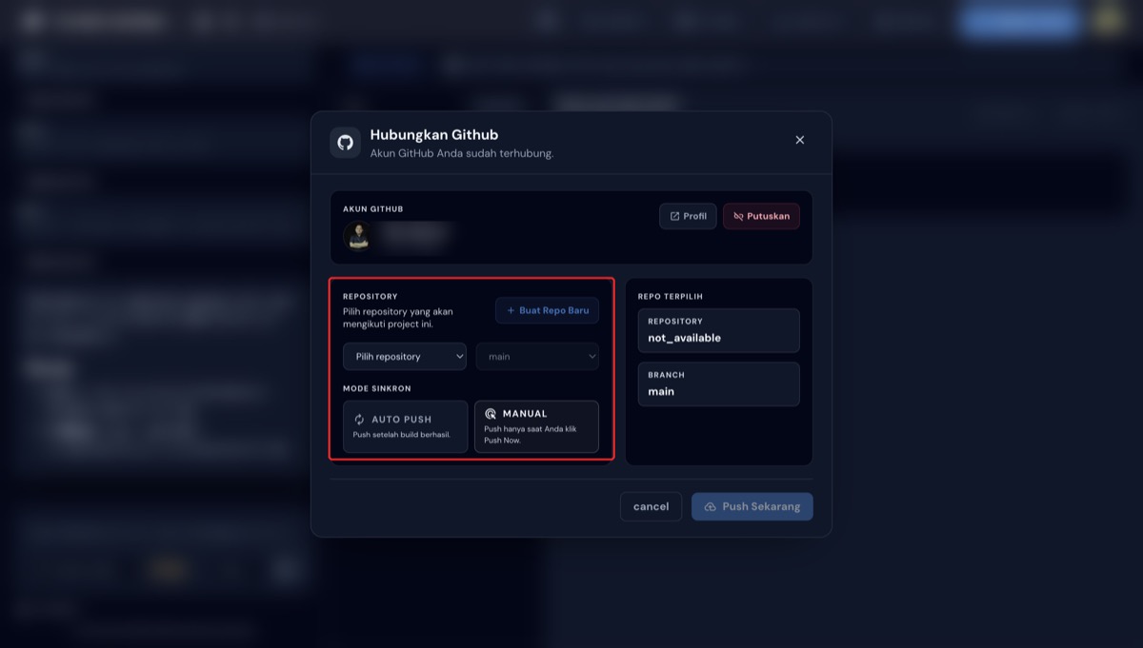Create new repo with Buat Repo Baru

pos(547,310)
